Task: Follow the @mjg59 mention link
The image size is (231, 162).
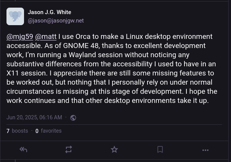Action: pos(20,37)
